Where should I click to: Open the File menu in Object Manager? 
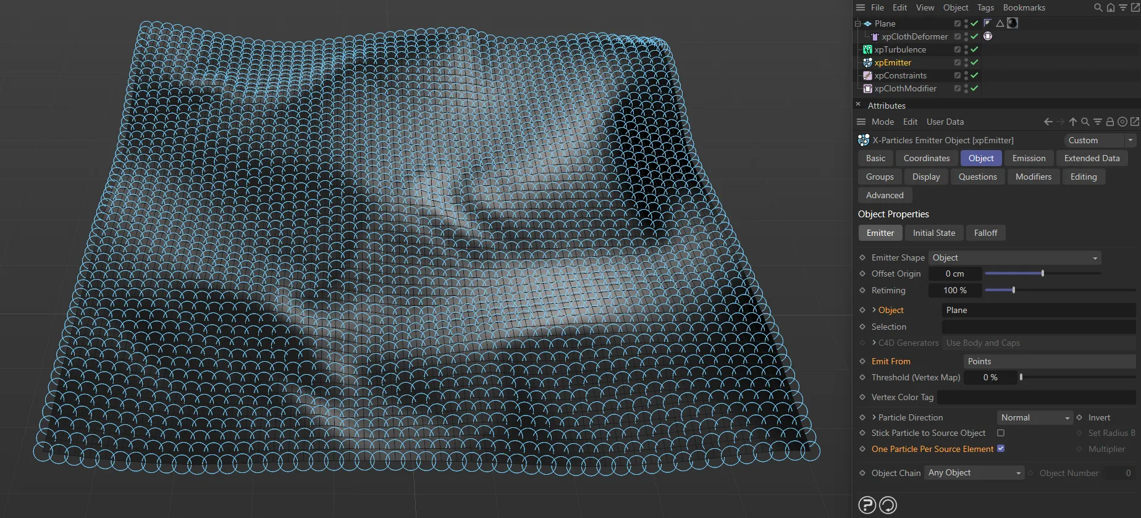[x=877, y=7]
